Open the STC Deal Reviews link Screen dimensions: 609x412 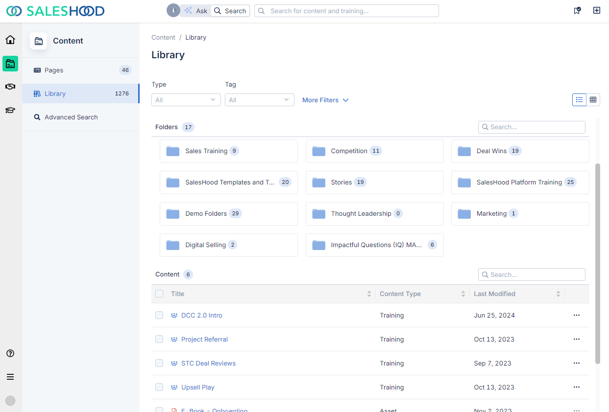coord(208,363)
